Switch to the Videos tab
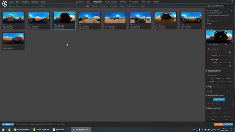Viewport: 235px width, 132px height. (123, 2)
